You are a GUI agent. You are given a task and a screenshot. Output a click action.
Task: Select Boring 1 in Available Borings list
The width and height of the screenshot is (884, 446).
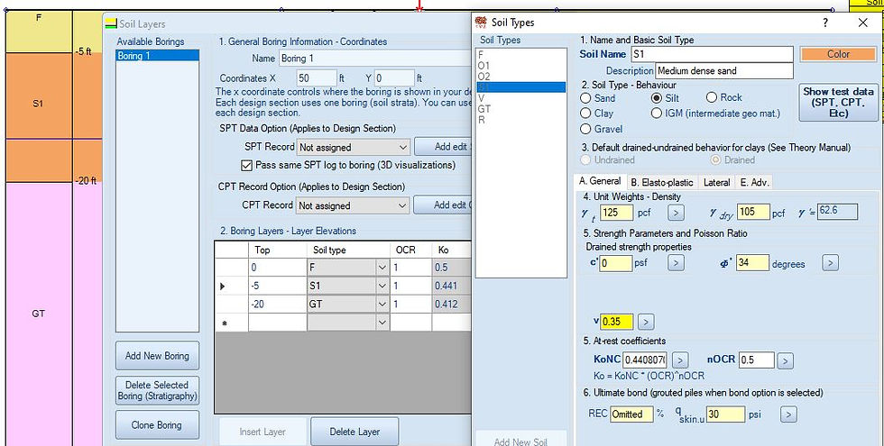tap(157, 56)
